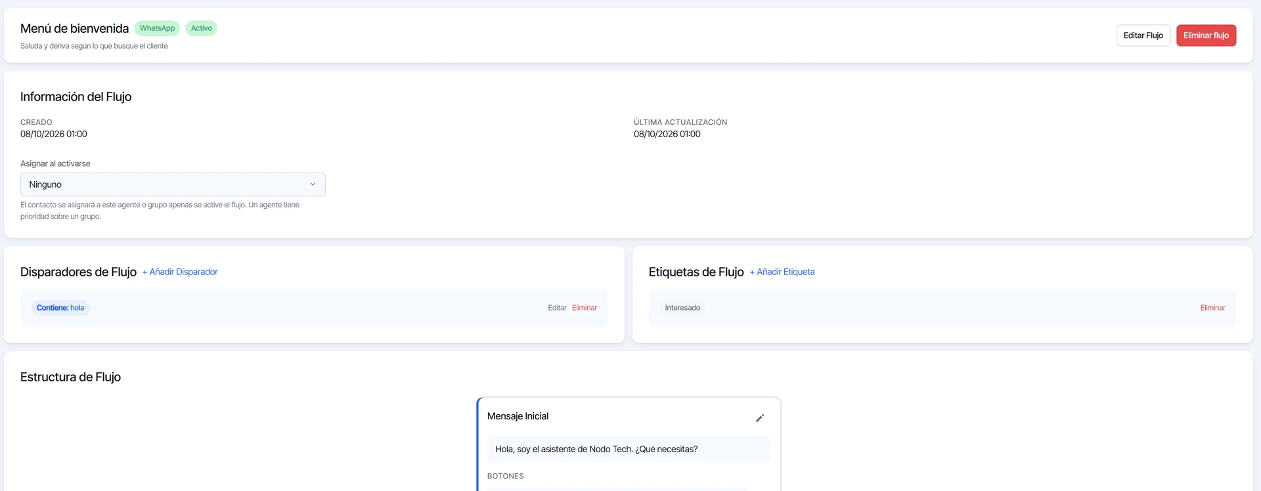Image resolution: width=1261 pixels, height=491 pixels.
Task: Click the assignment help text below the dropdown
Action: click(x=160, y=211)
